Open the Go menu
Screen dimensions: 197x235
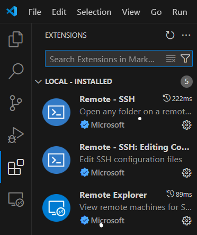(156, 12)
